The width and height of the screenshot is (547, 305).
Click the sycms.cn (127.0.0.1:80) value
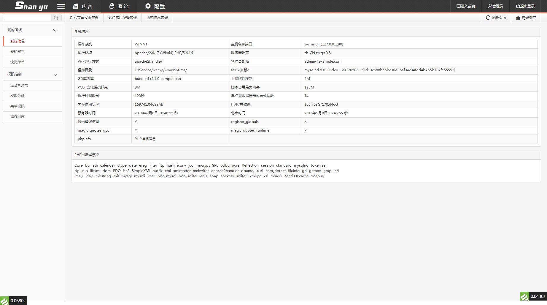tap(324, 44)
